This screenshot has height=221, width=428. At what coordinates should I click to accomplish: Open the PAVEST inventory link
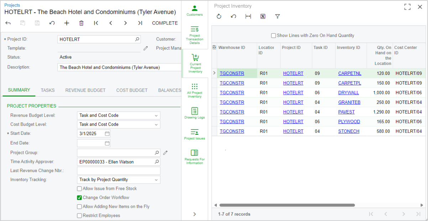(346, 112)
